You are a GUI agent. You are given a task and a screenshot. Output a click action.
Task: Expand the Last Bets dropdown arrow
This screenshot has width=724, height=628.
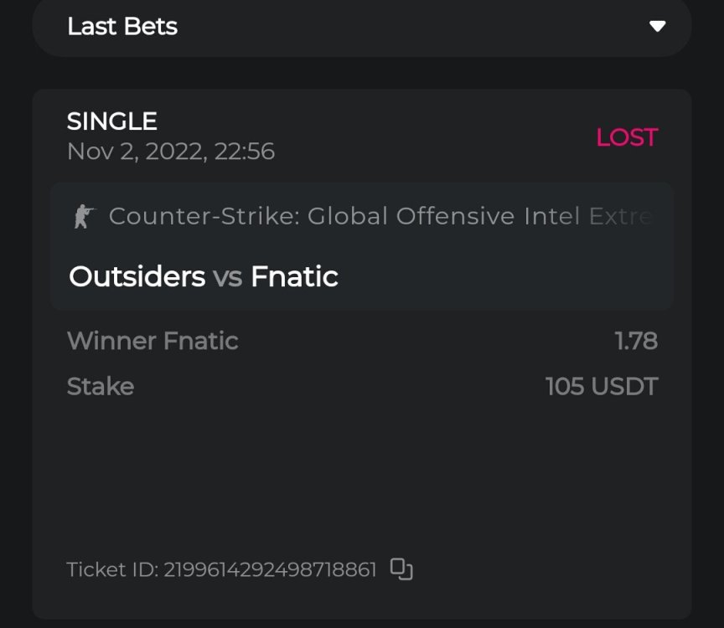(x=657, y=26)
